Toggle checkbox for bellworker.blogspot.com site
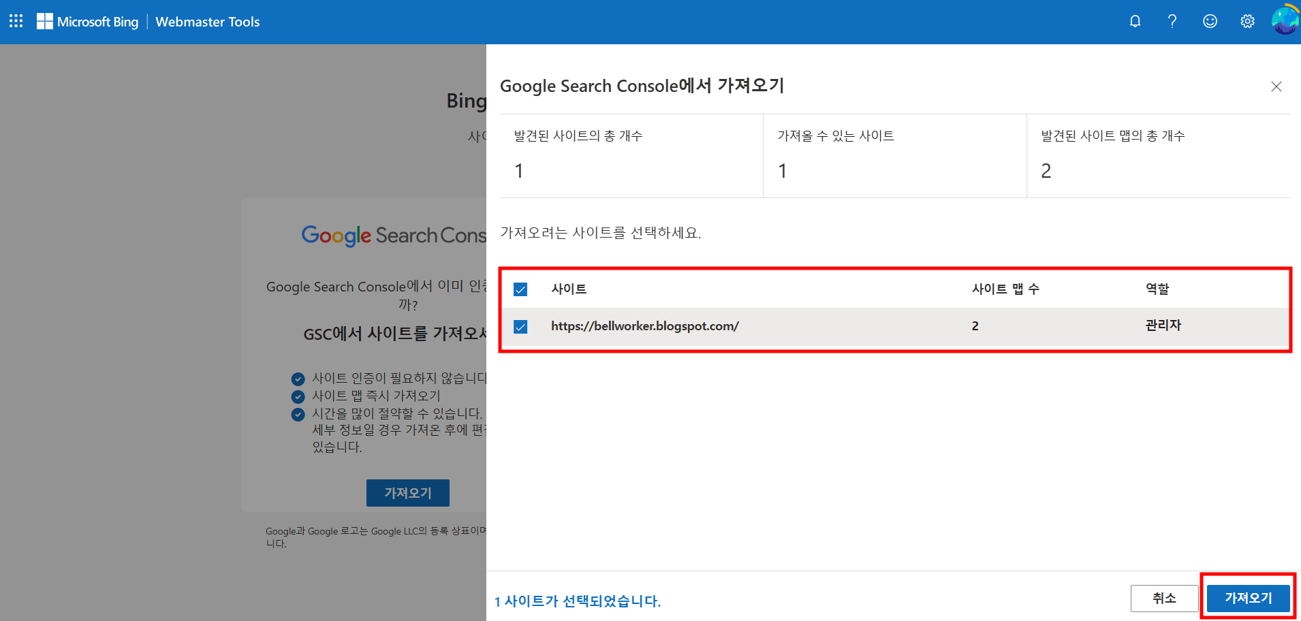Image resolution: width=1301 pixels, height=621 pixels. pyautogui.click(x=520, y=327)
